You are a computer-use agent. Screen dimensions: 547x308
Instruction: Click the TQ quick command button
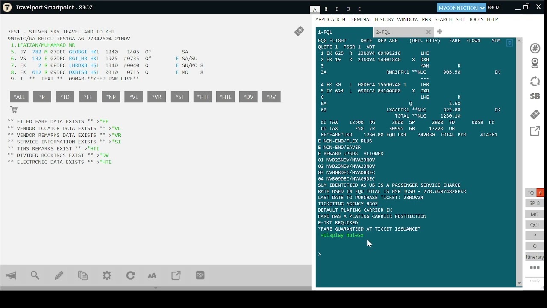tap(531, 193)
